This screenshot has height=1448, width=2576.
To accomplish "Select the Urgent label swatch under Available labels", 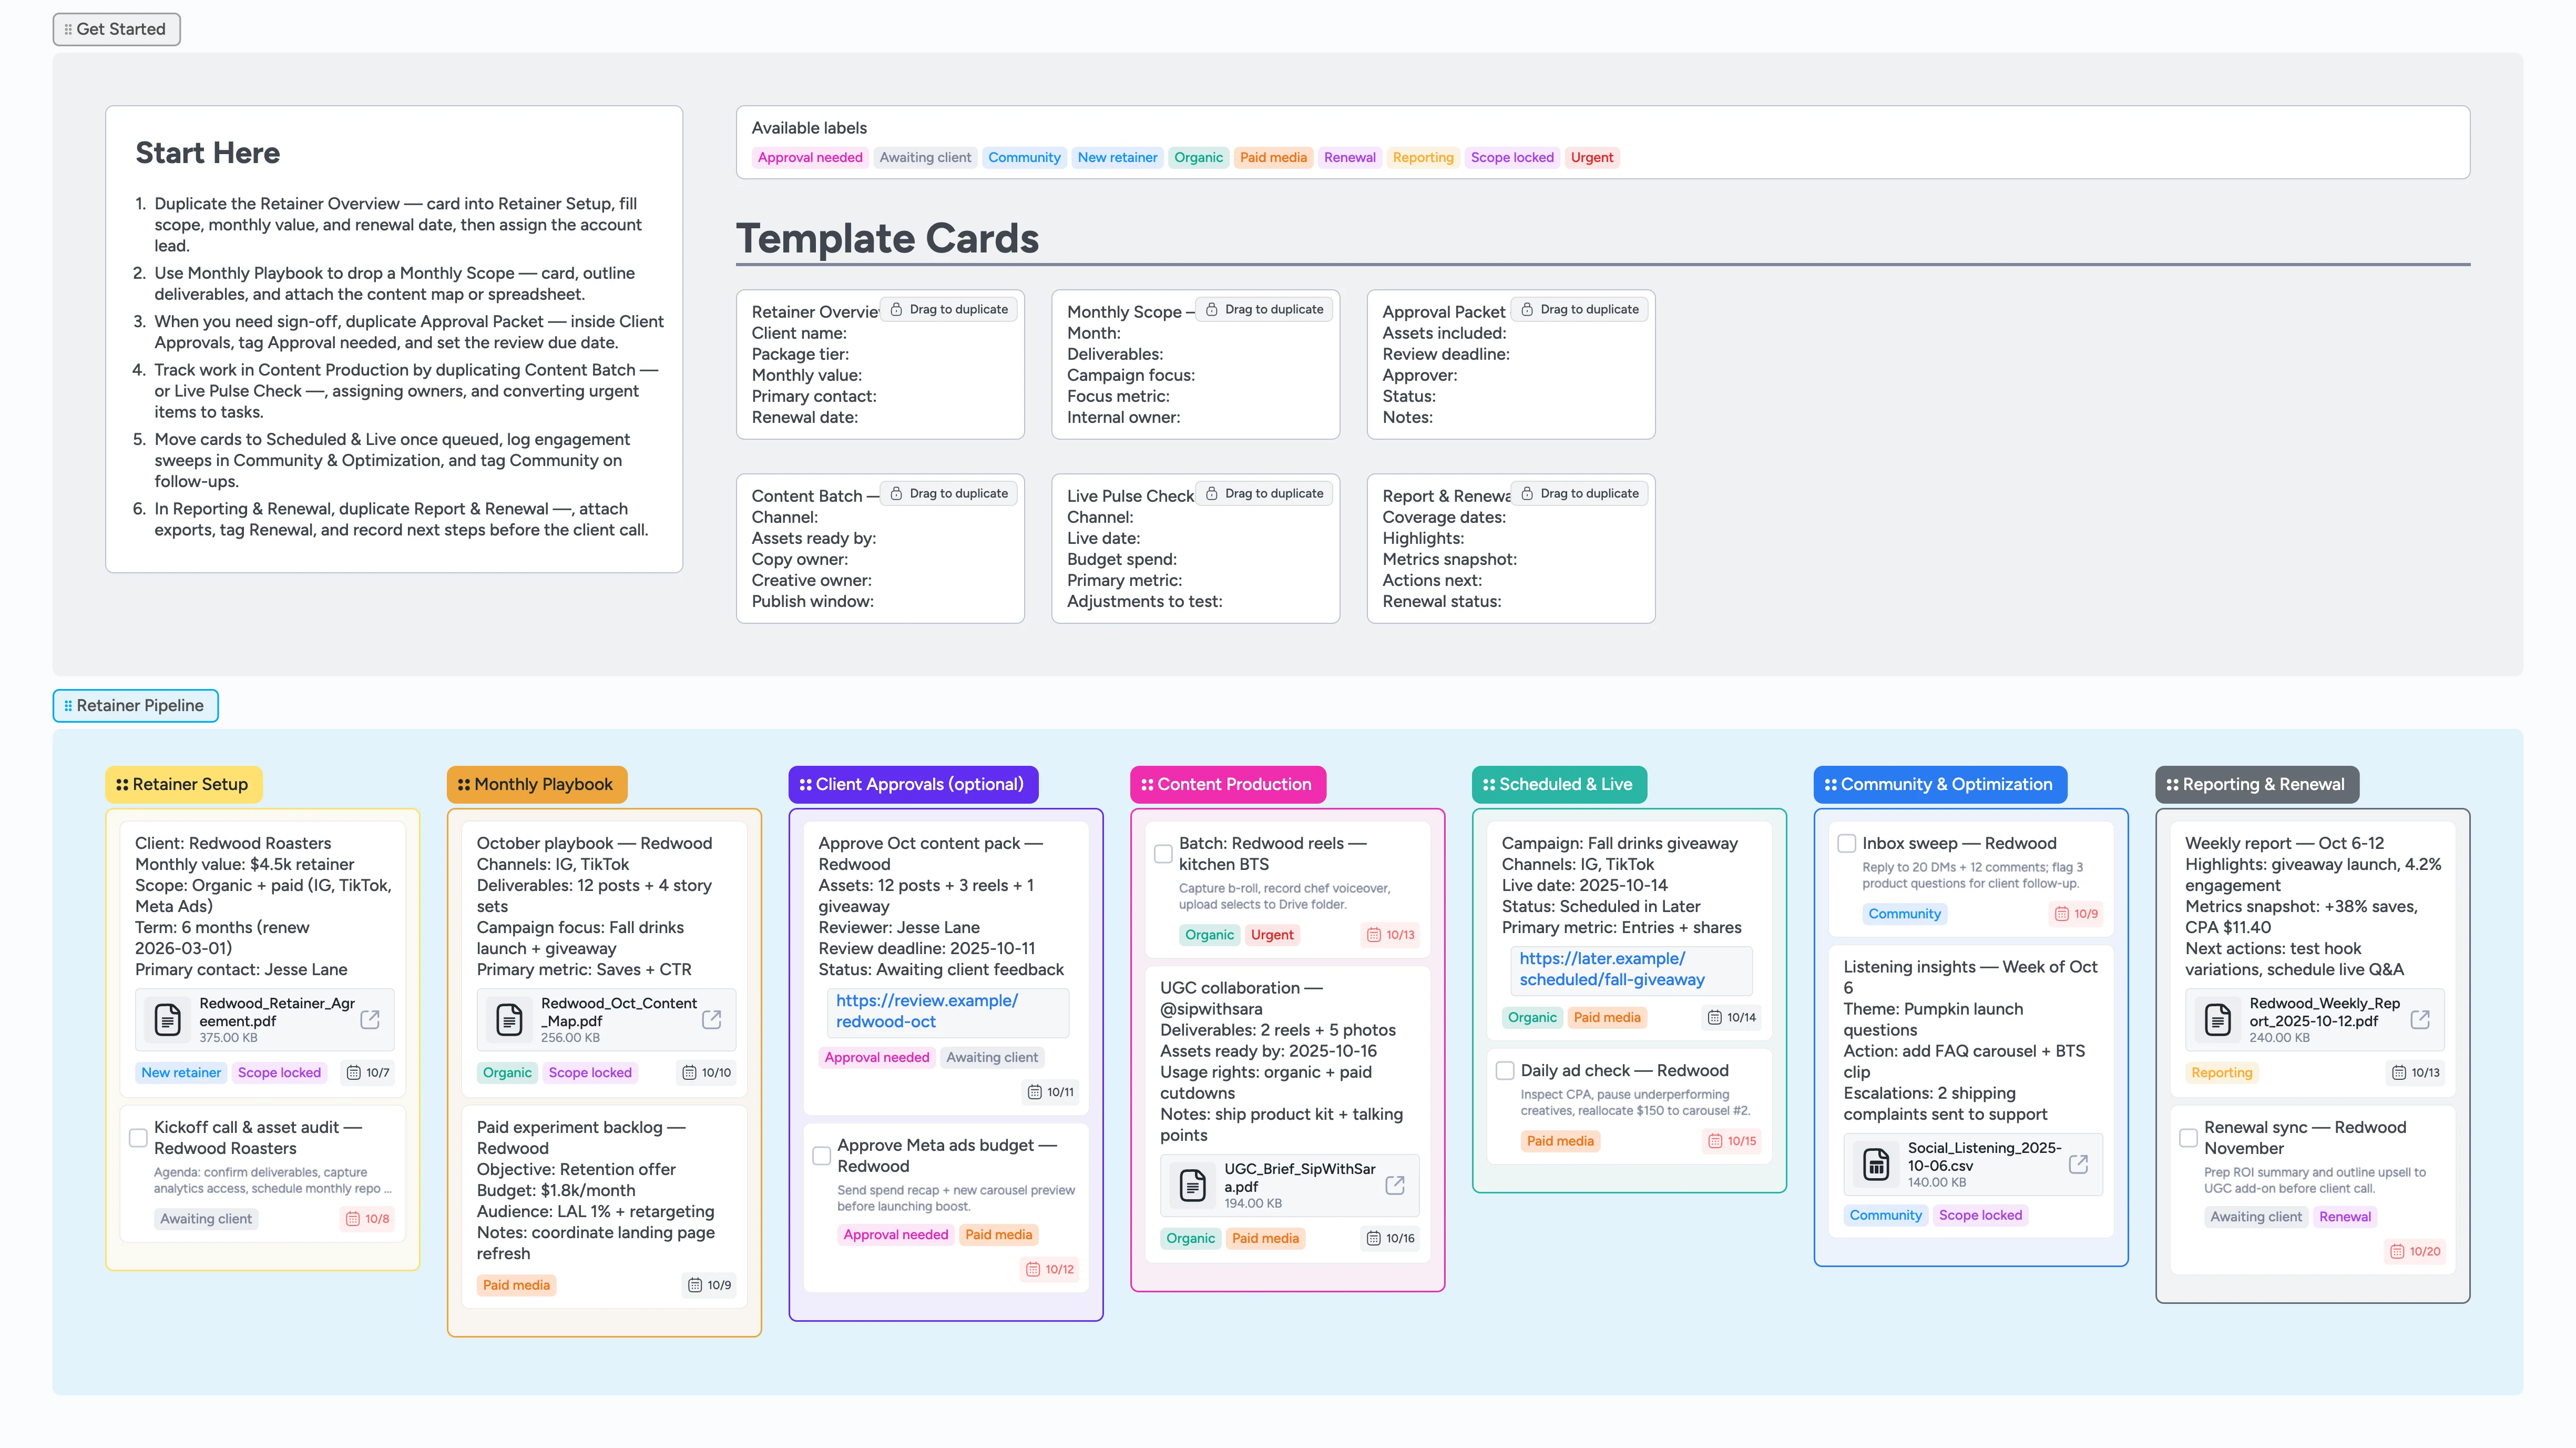I will click(x=1592, y=157).
